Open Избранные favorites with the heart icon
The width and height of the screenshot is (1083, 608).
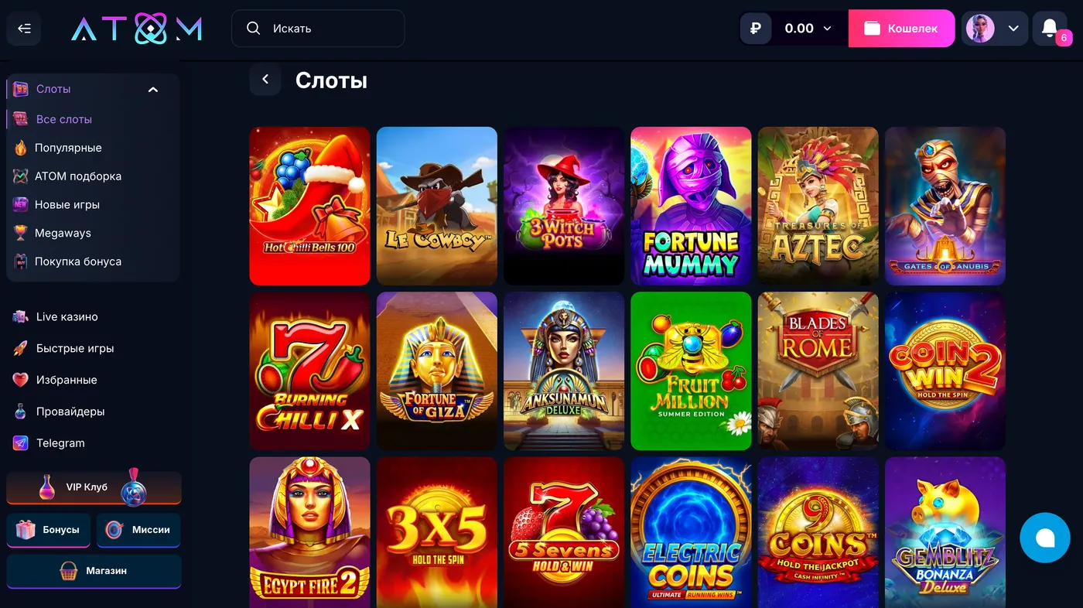pos(55,380)
